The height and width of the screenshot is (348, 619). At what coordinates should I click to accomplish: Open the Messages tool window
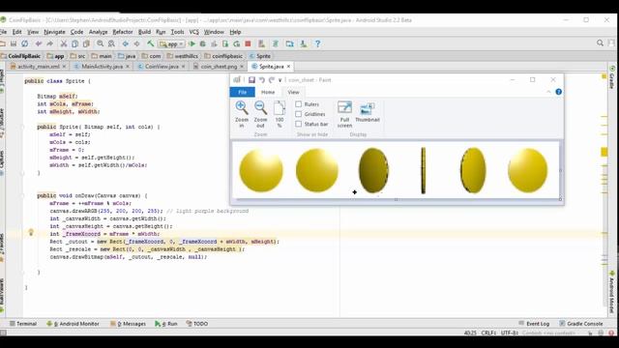[129, 324]
